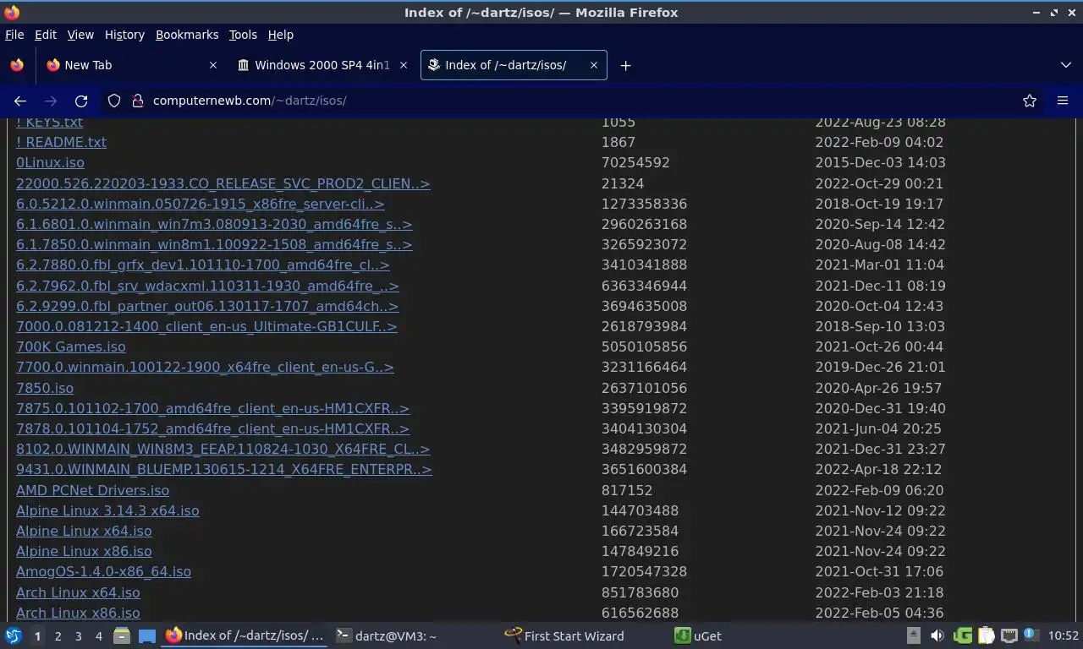Screen dimensions: 1083x649
Task: Open the volume speaker tray icon
Action: [937, 635]
